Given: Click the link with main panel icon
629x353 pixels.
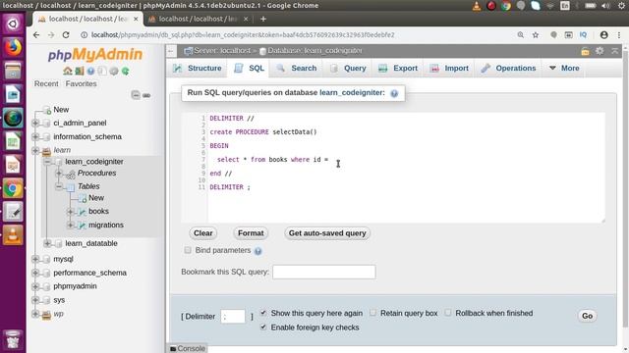Looking at the screenshot, I should (146, 95).
